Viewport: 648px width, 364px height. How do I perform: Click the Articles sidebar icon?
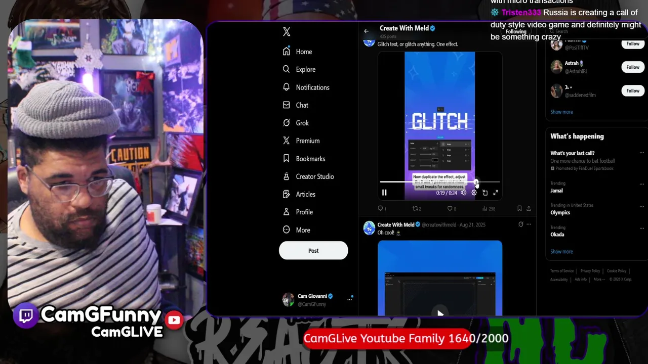pyautogui.click(x=287, y=194)
